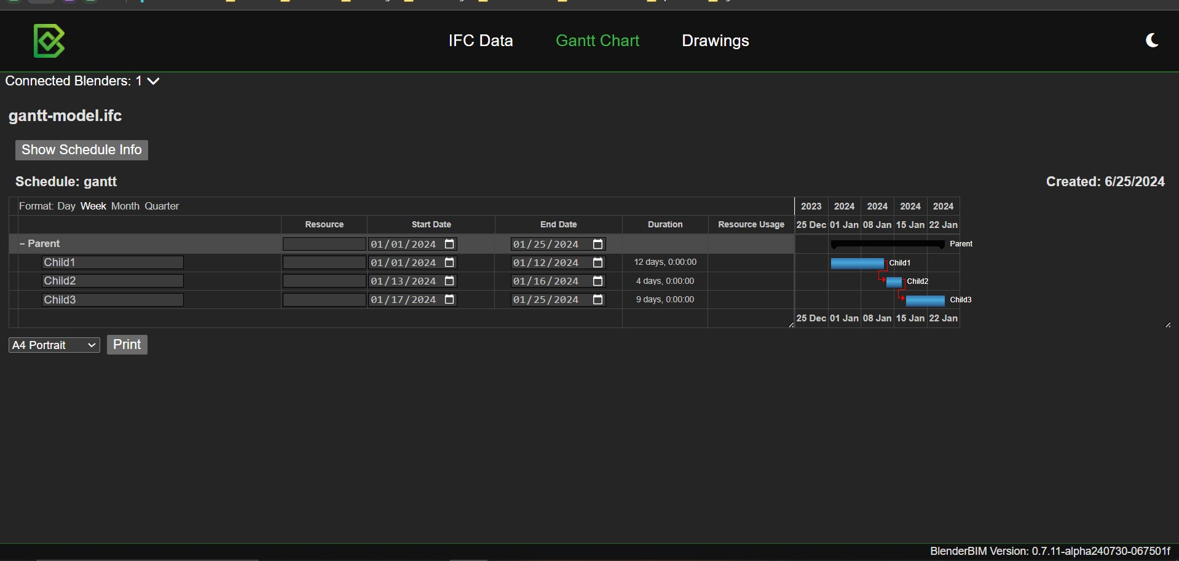
Task: Click the green BlenderBIM logo icon
Action: [49, 41]
